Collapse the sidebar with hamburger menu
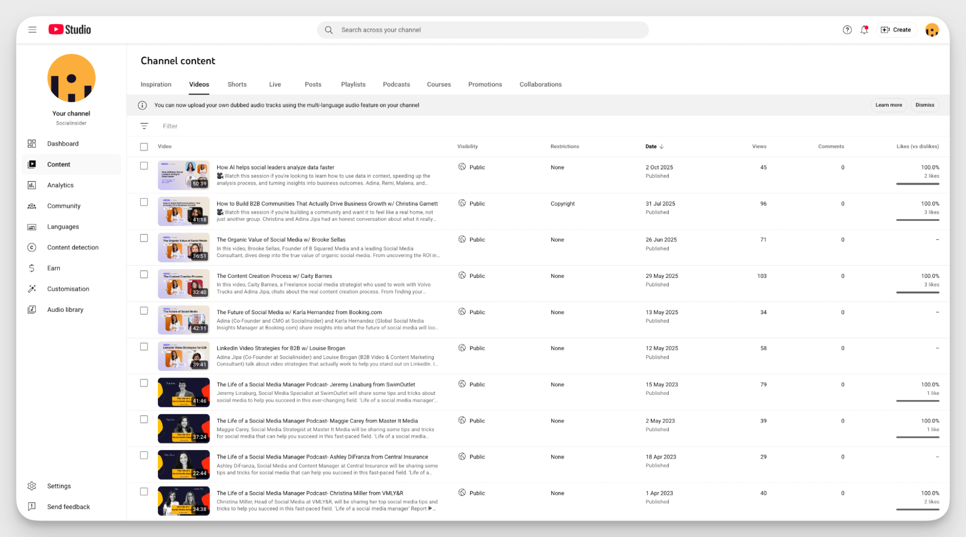 click(x=32, y=29)
